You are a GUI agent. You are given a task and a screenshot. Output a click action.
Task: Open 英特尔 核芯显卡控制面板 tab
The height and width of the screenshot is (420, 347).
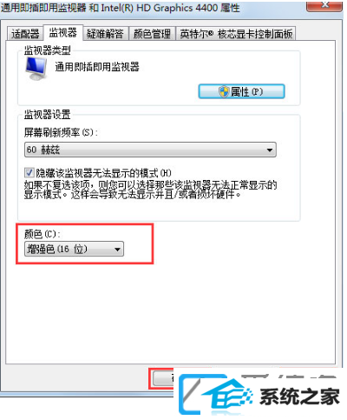pyautogui.click(x=236, y=34)
